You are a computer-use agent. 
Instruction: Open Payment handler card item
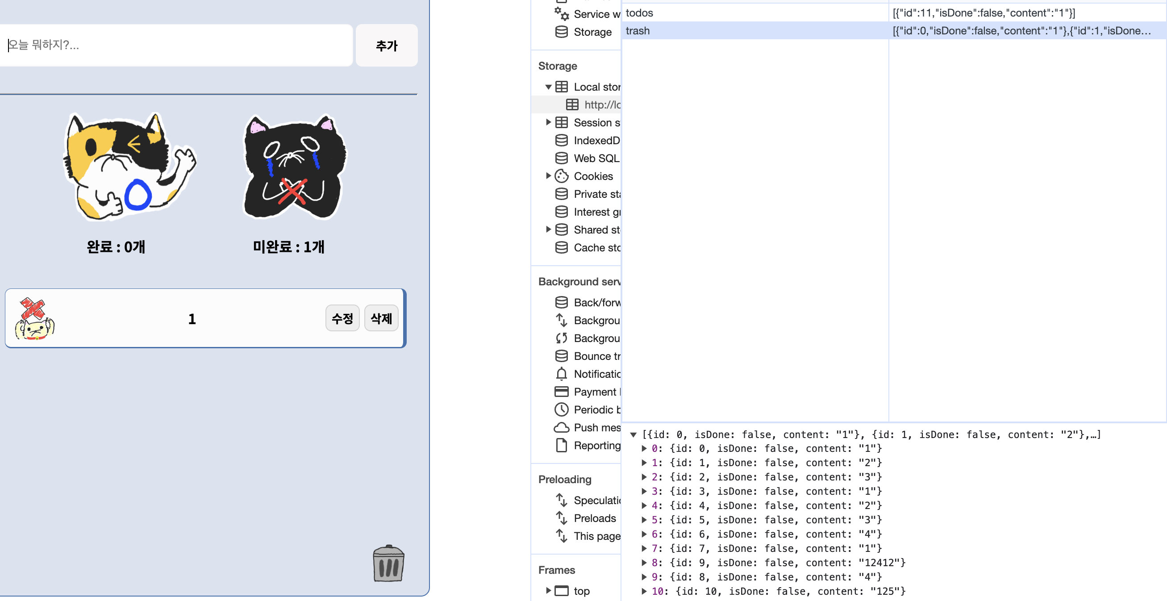(561, 392)
